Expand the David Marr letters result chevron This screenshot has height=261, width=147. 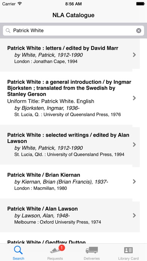point(134,55)
